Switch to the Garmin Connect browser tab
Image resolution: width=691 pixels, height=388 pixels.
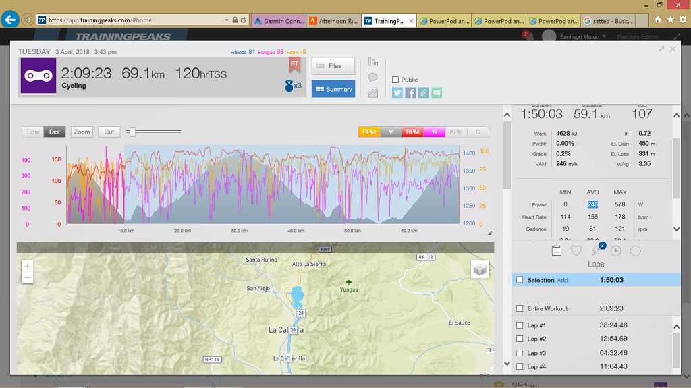tap(279, 21)
